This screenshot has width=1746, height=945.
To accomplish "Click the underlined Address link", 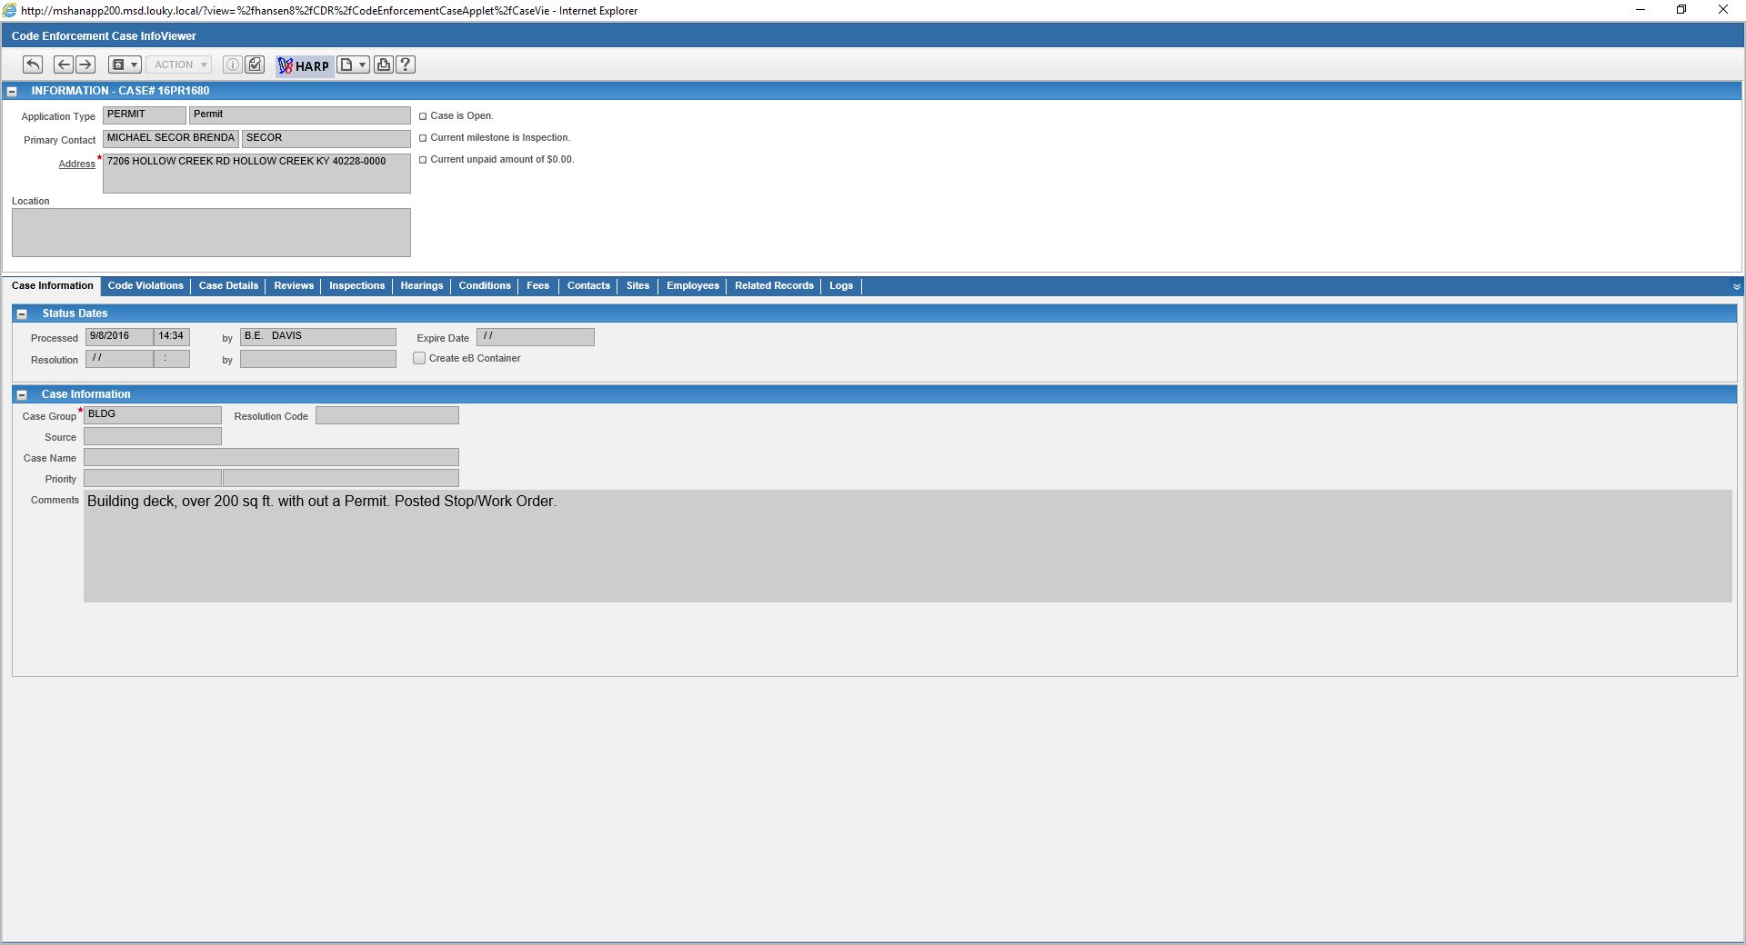I will (x=76, y=164).
